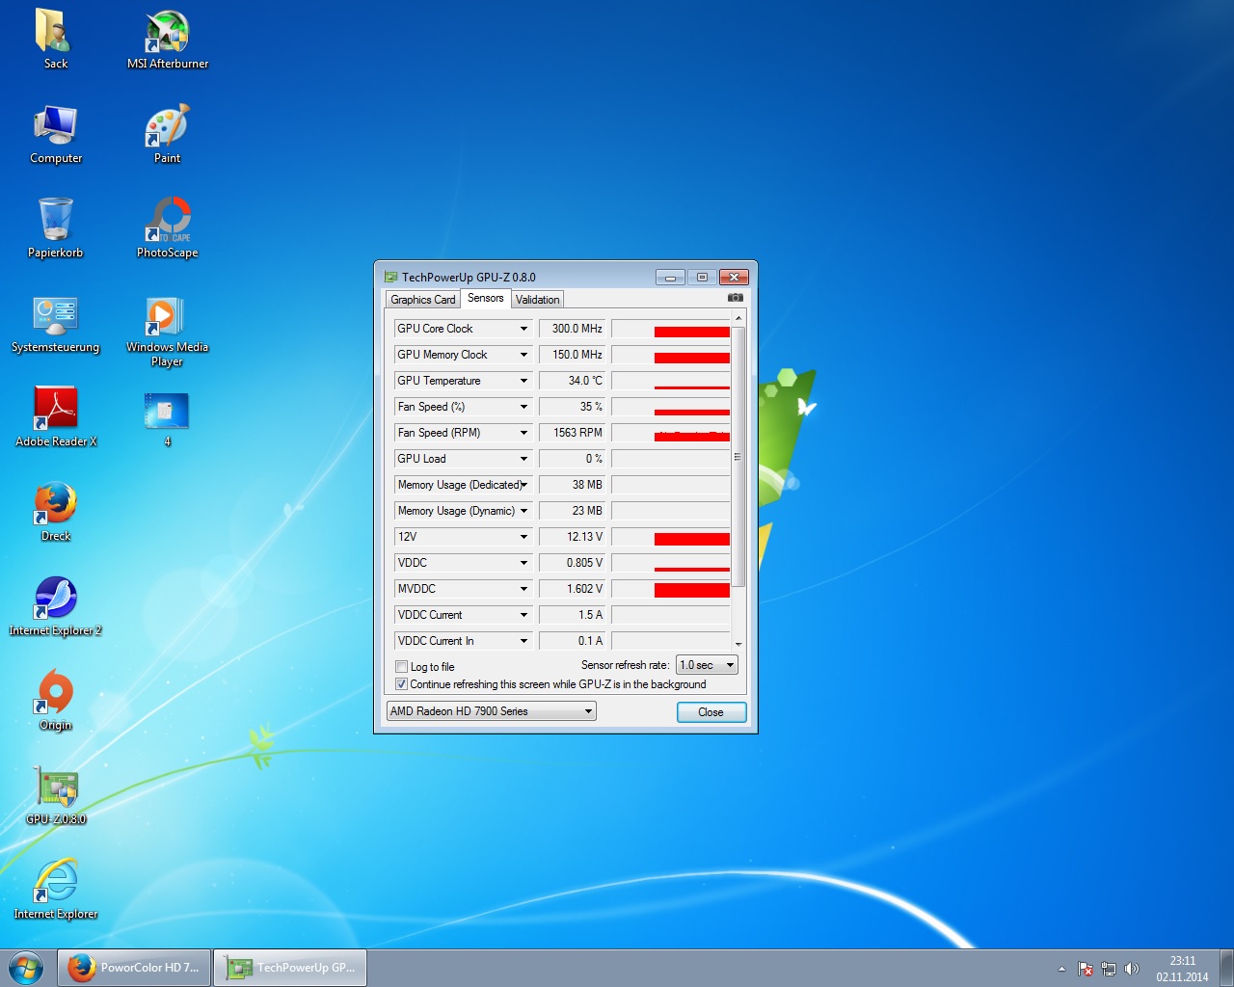Open GPU-Z 0.8.0 desktop icon
Viewport: 1234px width, 987px height.
point(56,794)
